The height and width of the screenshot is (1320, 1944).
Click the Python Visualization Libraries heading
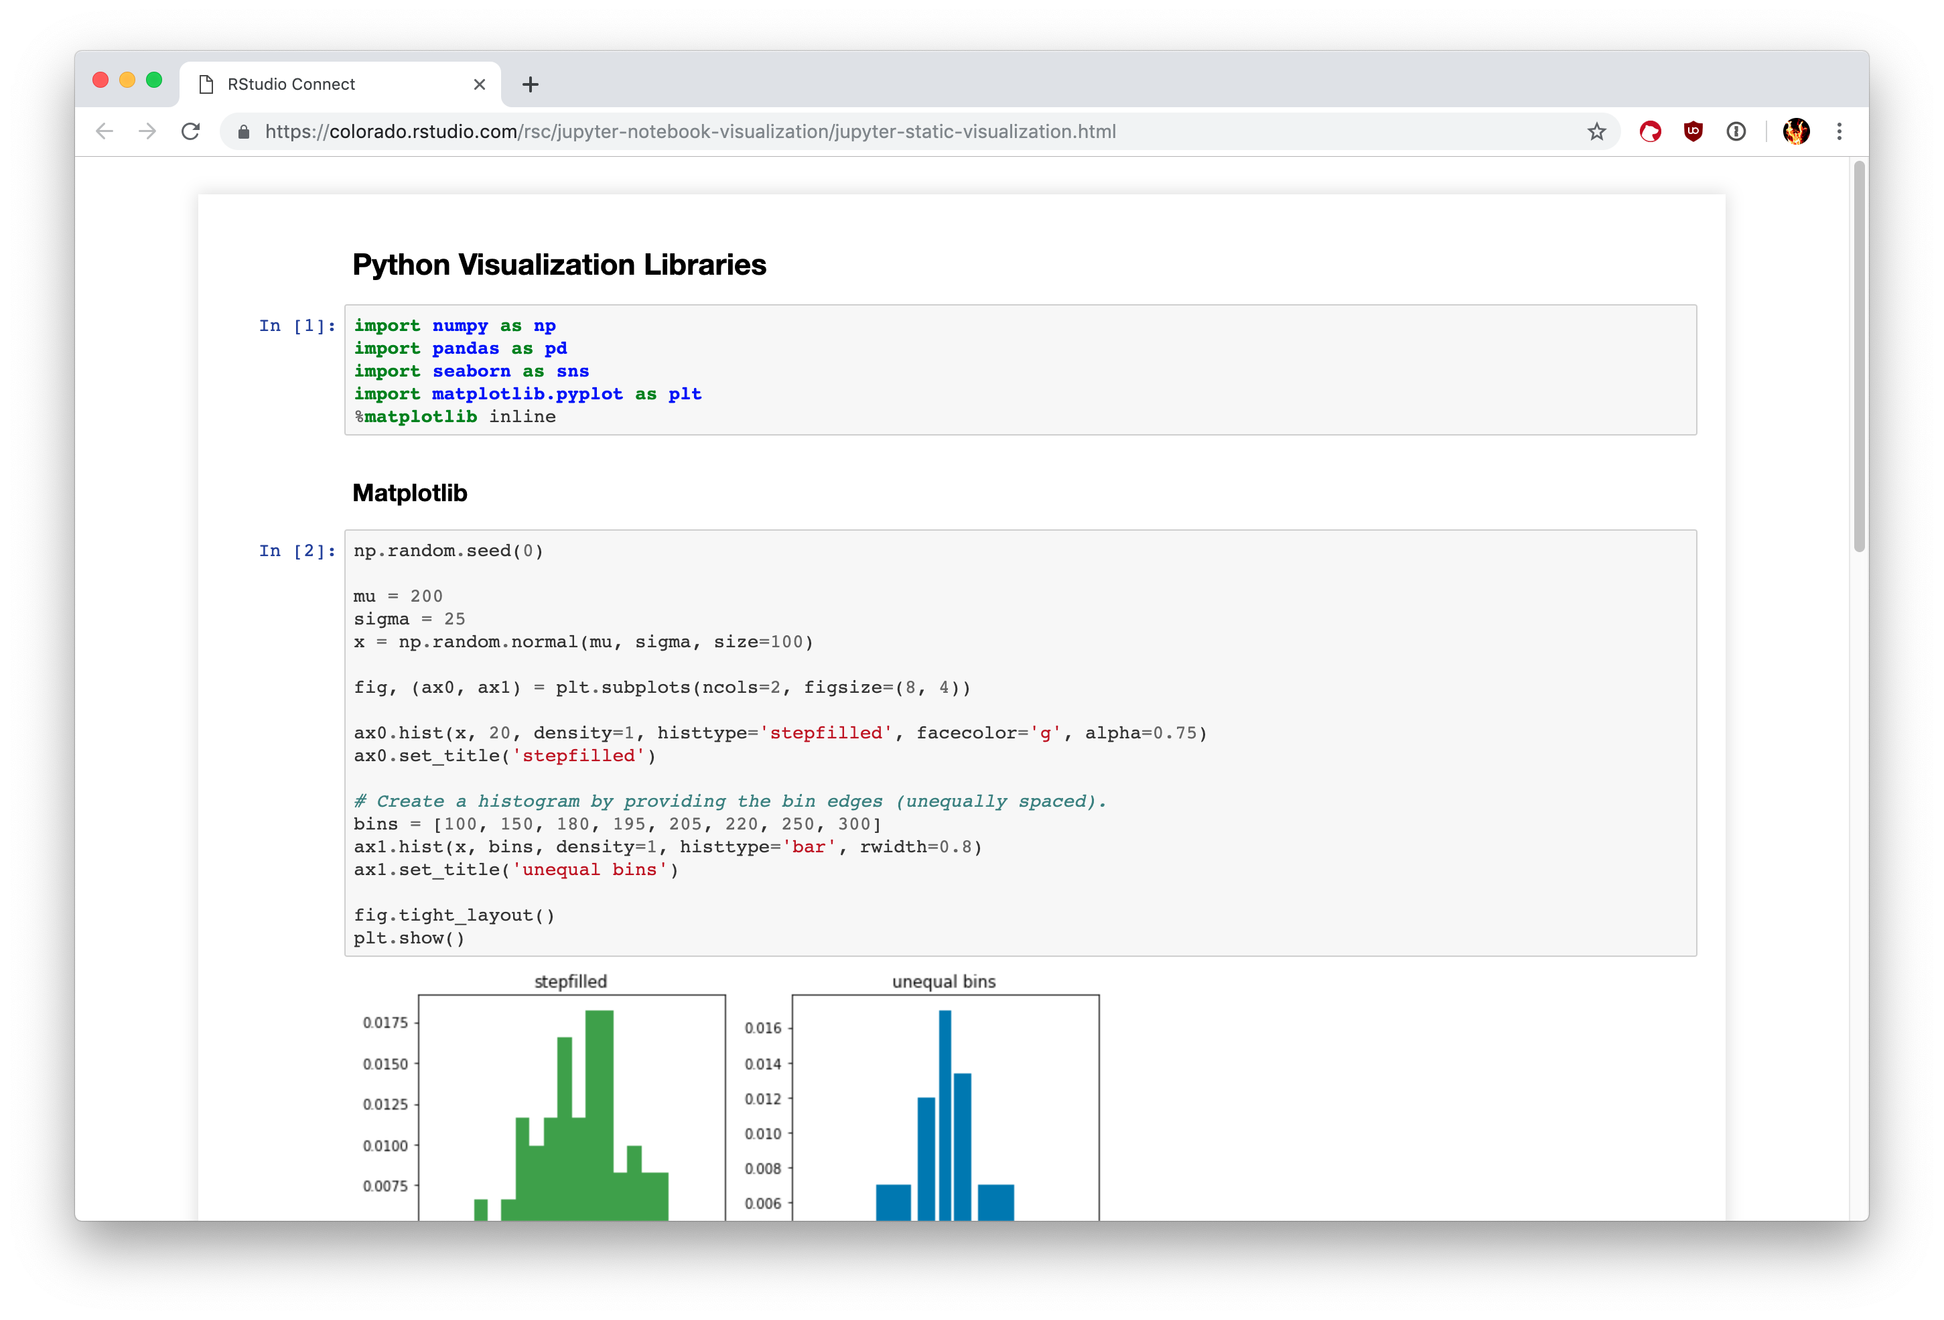pos(563,265)
